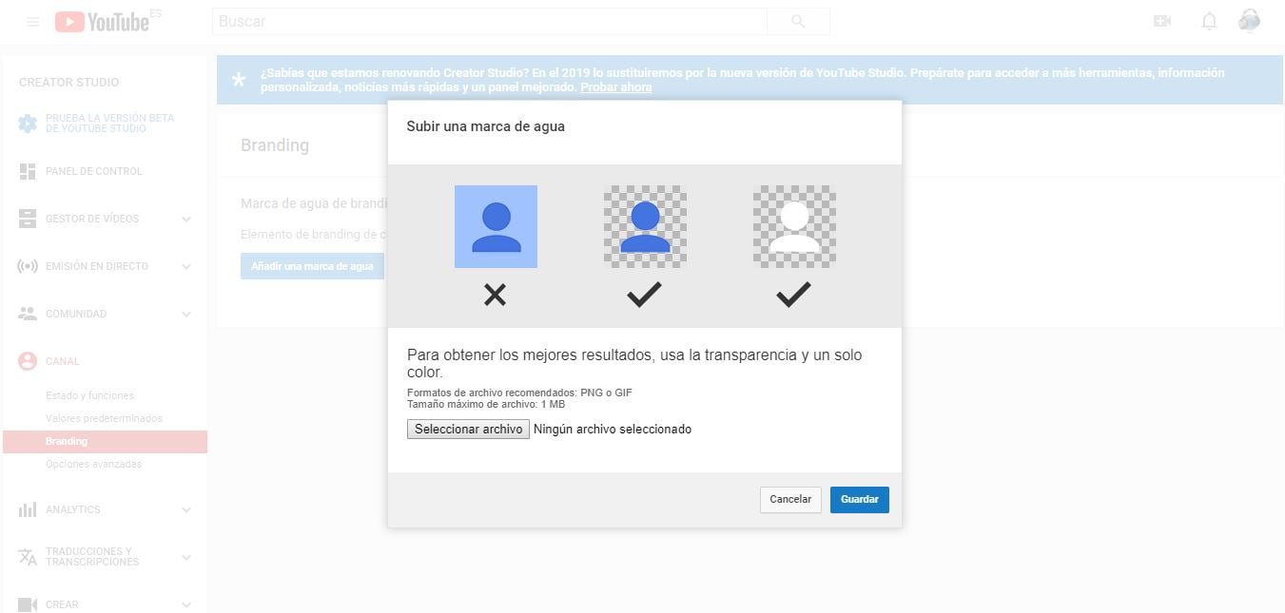Expand the Gestor de vídeos section

tap(186, 220)
